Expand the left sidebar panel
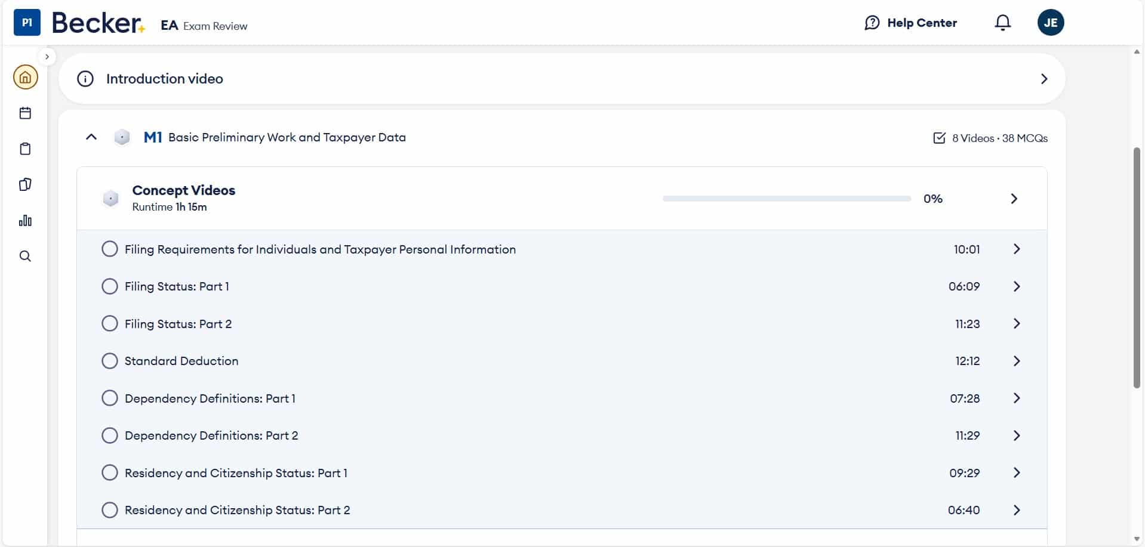 [x=47, y=57]
